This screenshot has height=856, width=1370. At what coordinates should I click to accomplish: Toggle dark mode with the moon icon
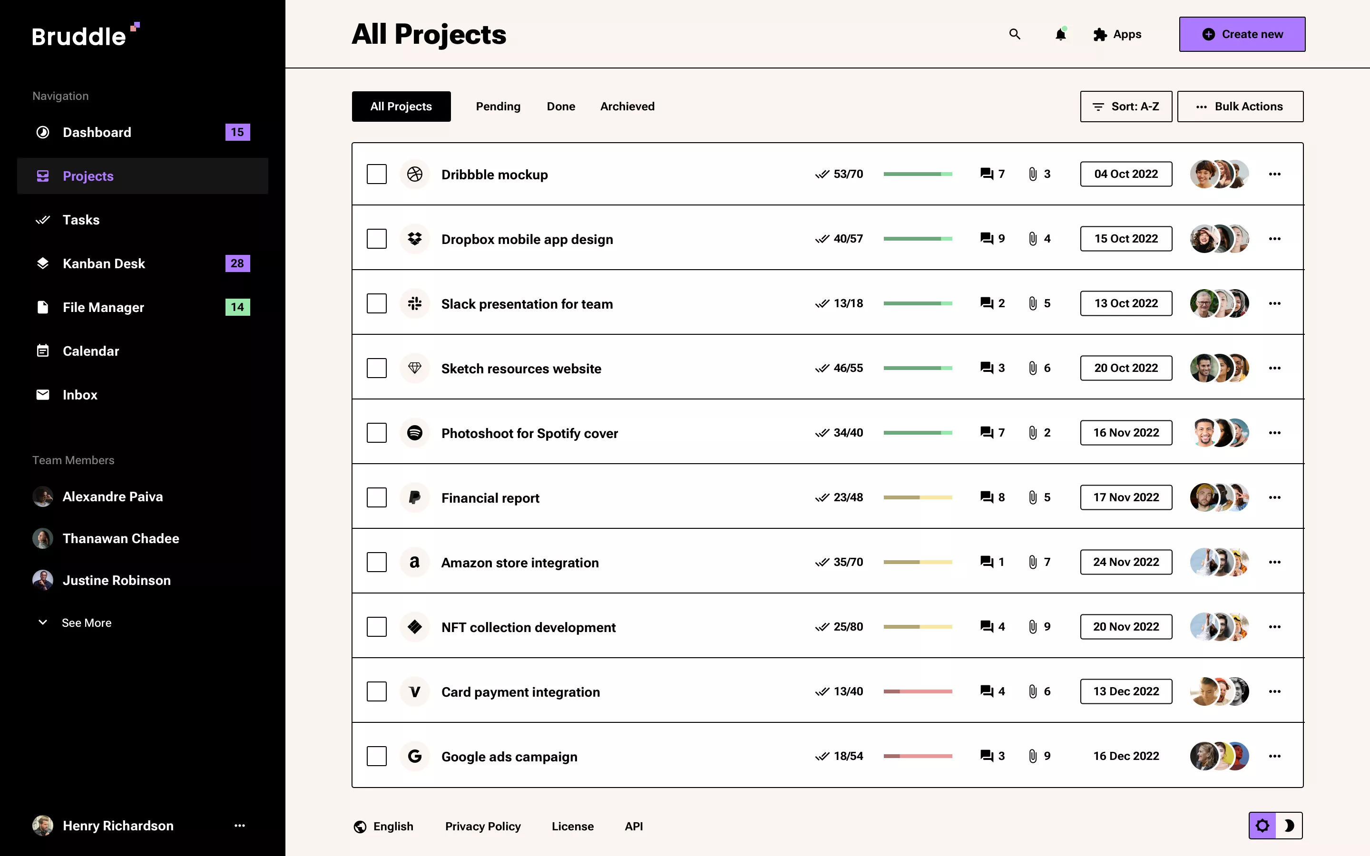(x=1291, y=826)
